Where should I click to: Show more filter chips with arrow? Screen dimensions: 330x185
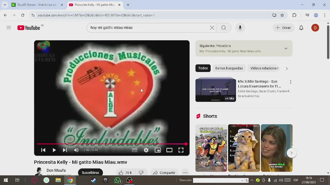(286, 68)
